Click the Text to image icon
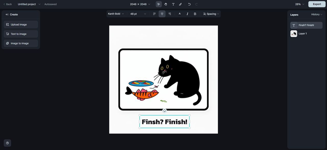 pyautogui.click(x=8, y=34)
